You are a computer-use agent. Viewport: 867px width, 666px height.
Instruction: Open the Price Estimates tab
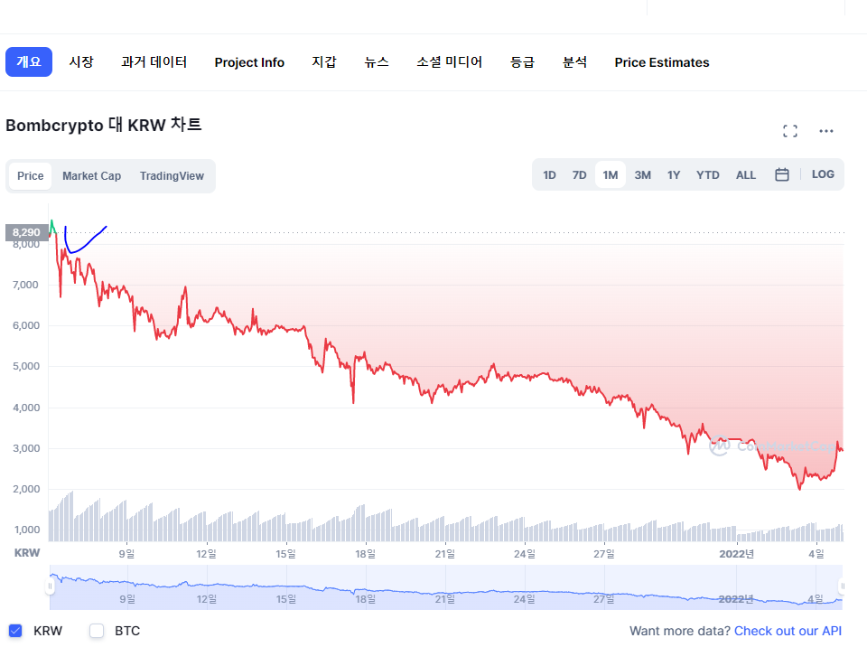click(x=662, y=62)
